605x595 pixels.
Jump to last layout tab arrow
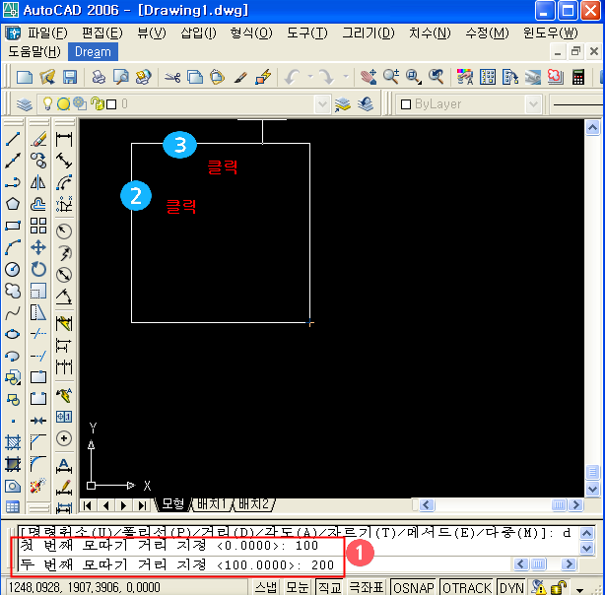pyautogui.click(x=142, y=505)
